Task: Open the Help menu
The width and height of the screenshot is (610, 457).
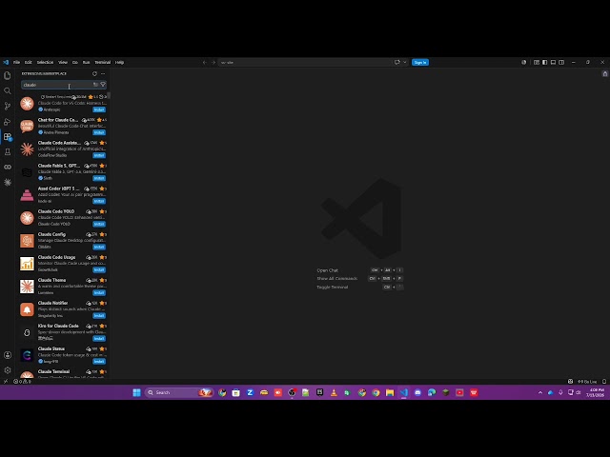Action: pyautogui.click(x=119, y=62)
